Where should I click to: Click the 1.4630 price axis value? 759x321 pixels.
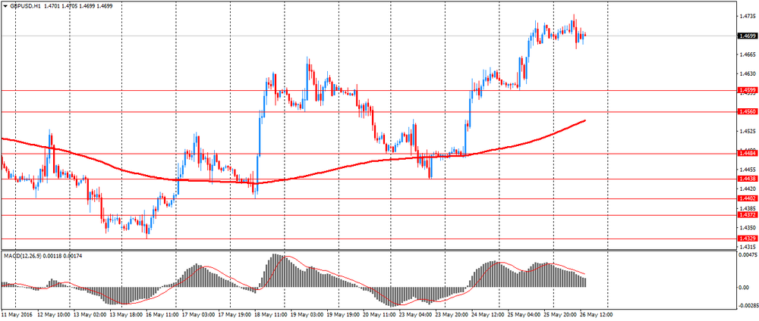click(x=746, y=74)
